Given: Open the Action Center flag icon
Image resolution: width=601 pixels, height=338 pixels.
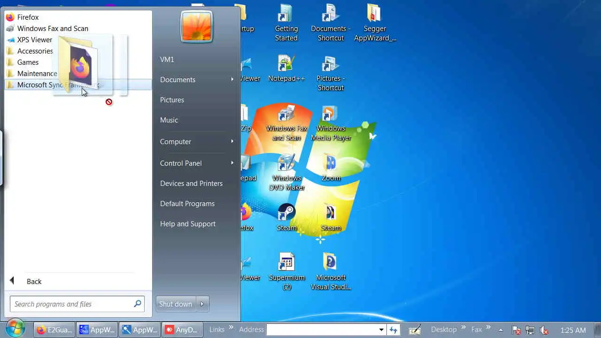Looking at the screenshot, I should click(516, 330).
